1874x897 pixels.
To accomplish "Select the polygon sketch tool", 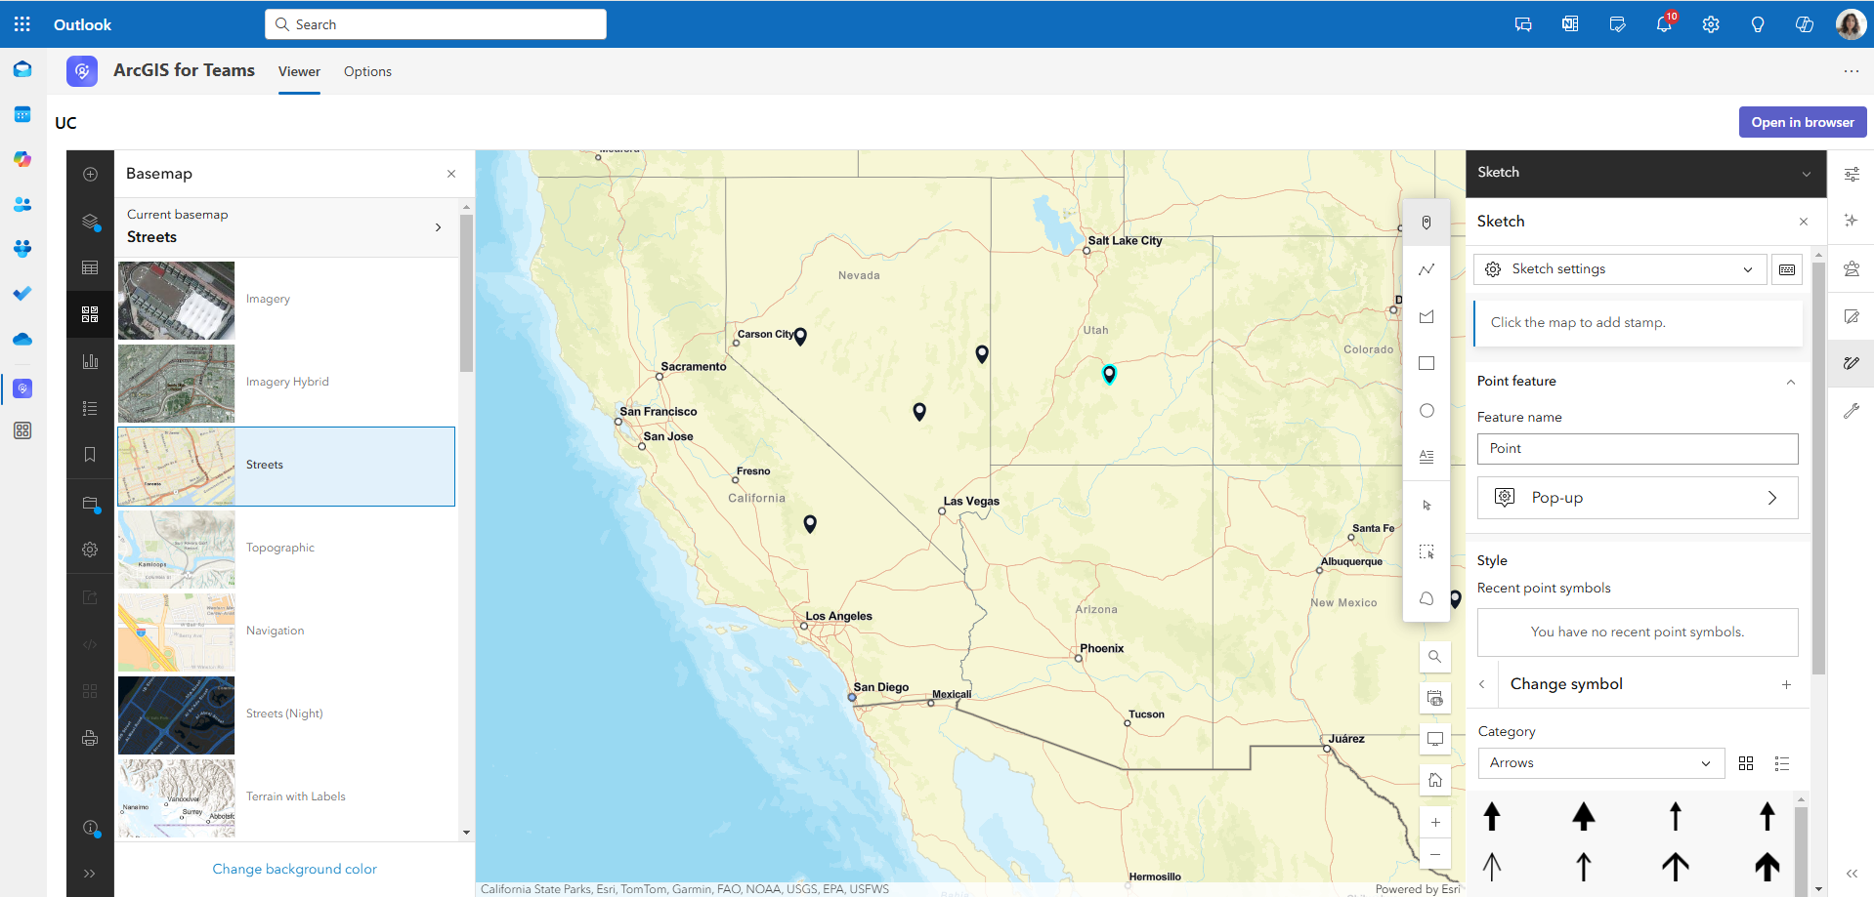I will [x=1427, y=316].
